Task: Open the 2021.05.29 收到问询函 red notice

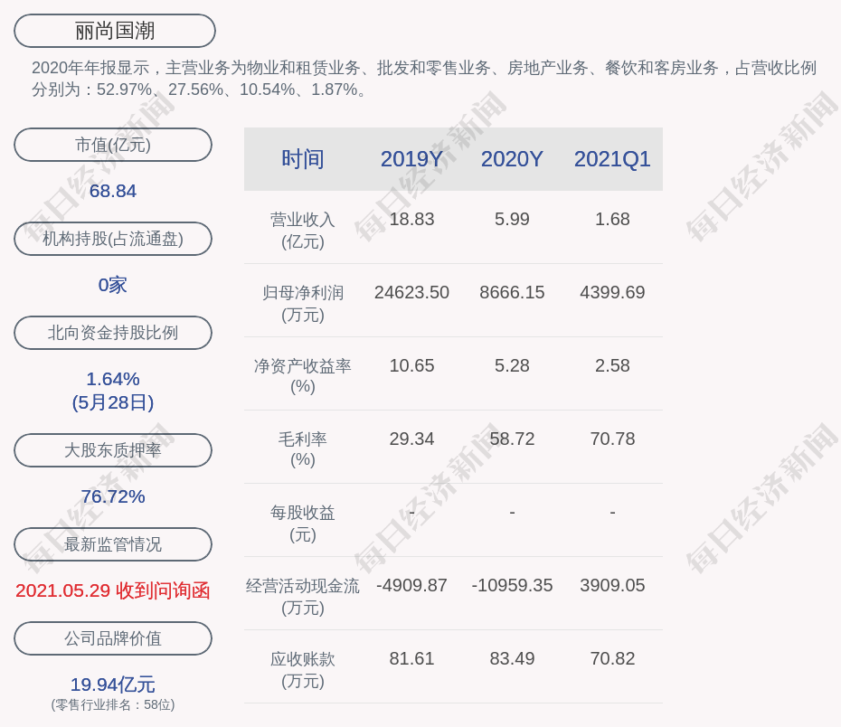Action: point(113,590)
